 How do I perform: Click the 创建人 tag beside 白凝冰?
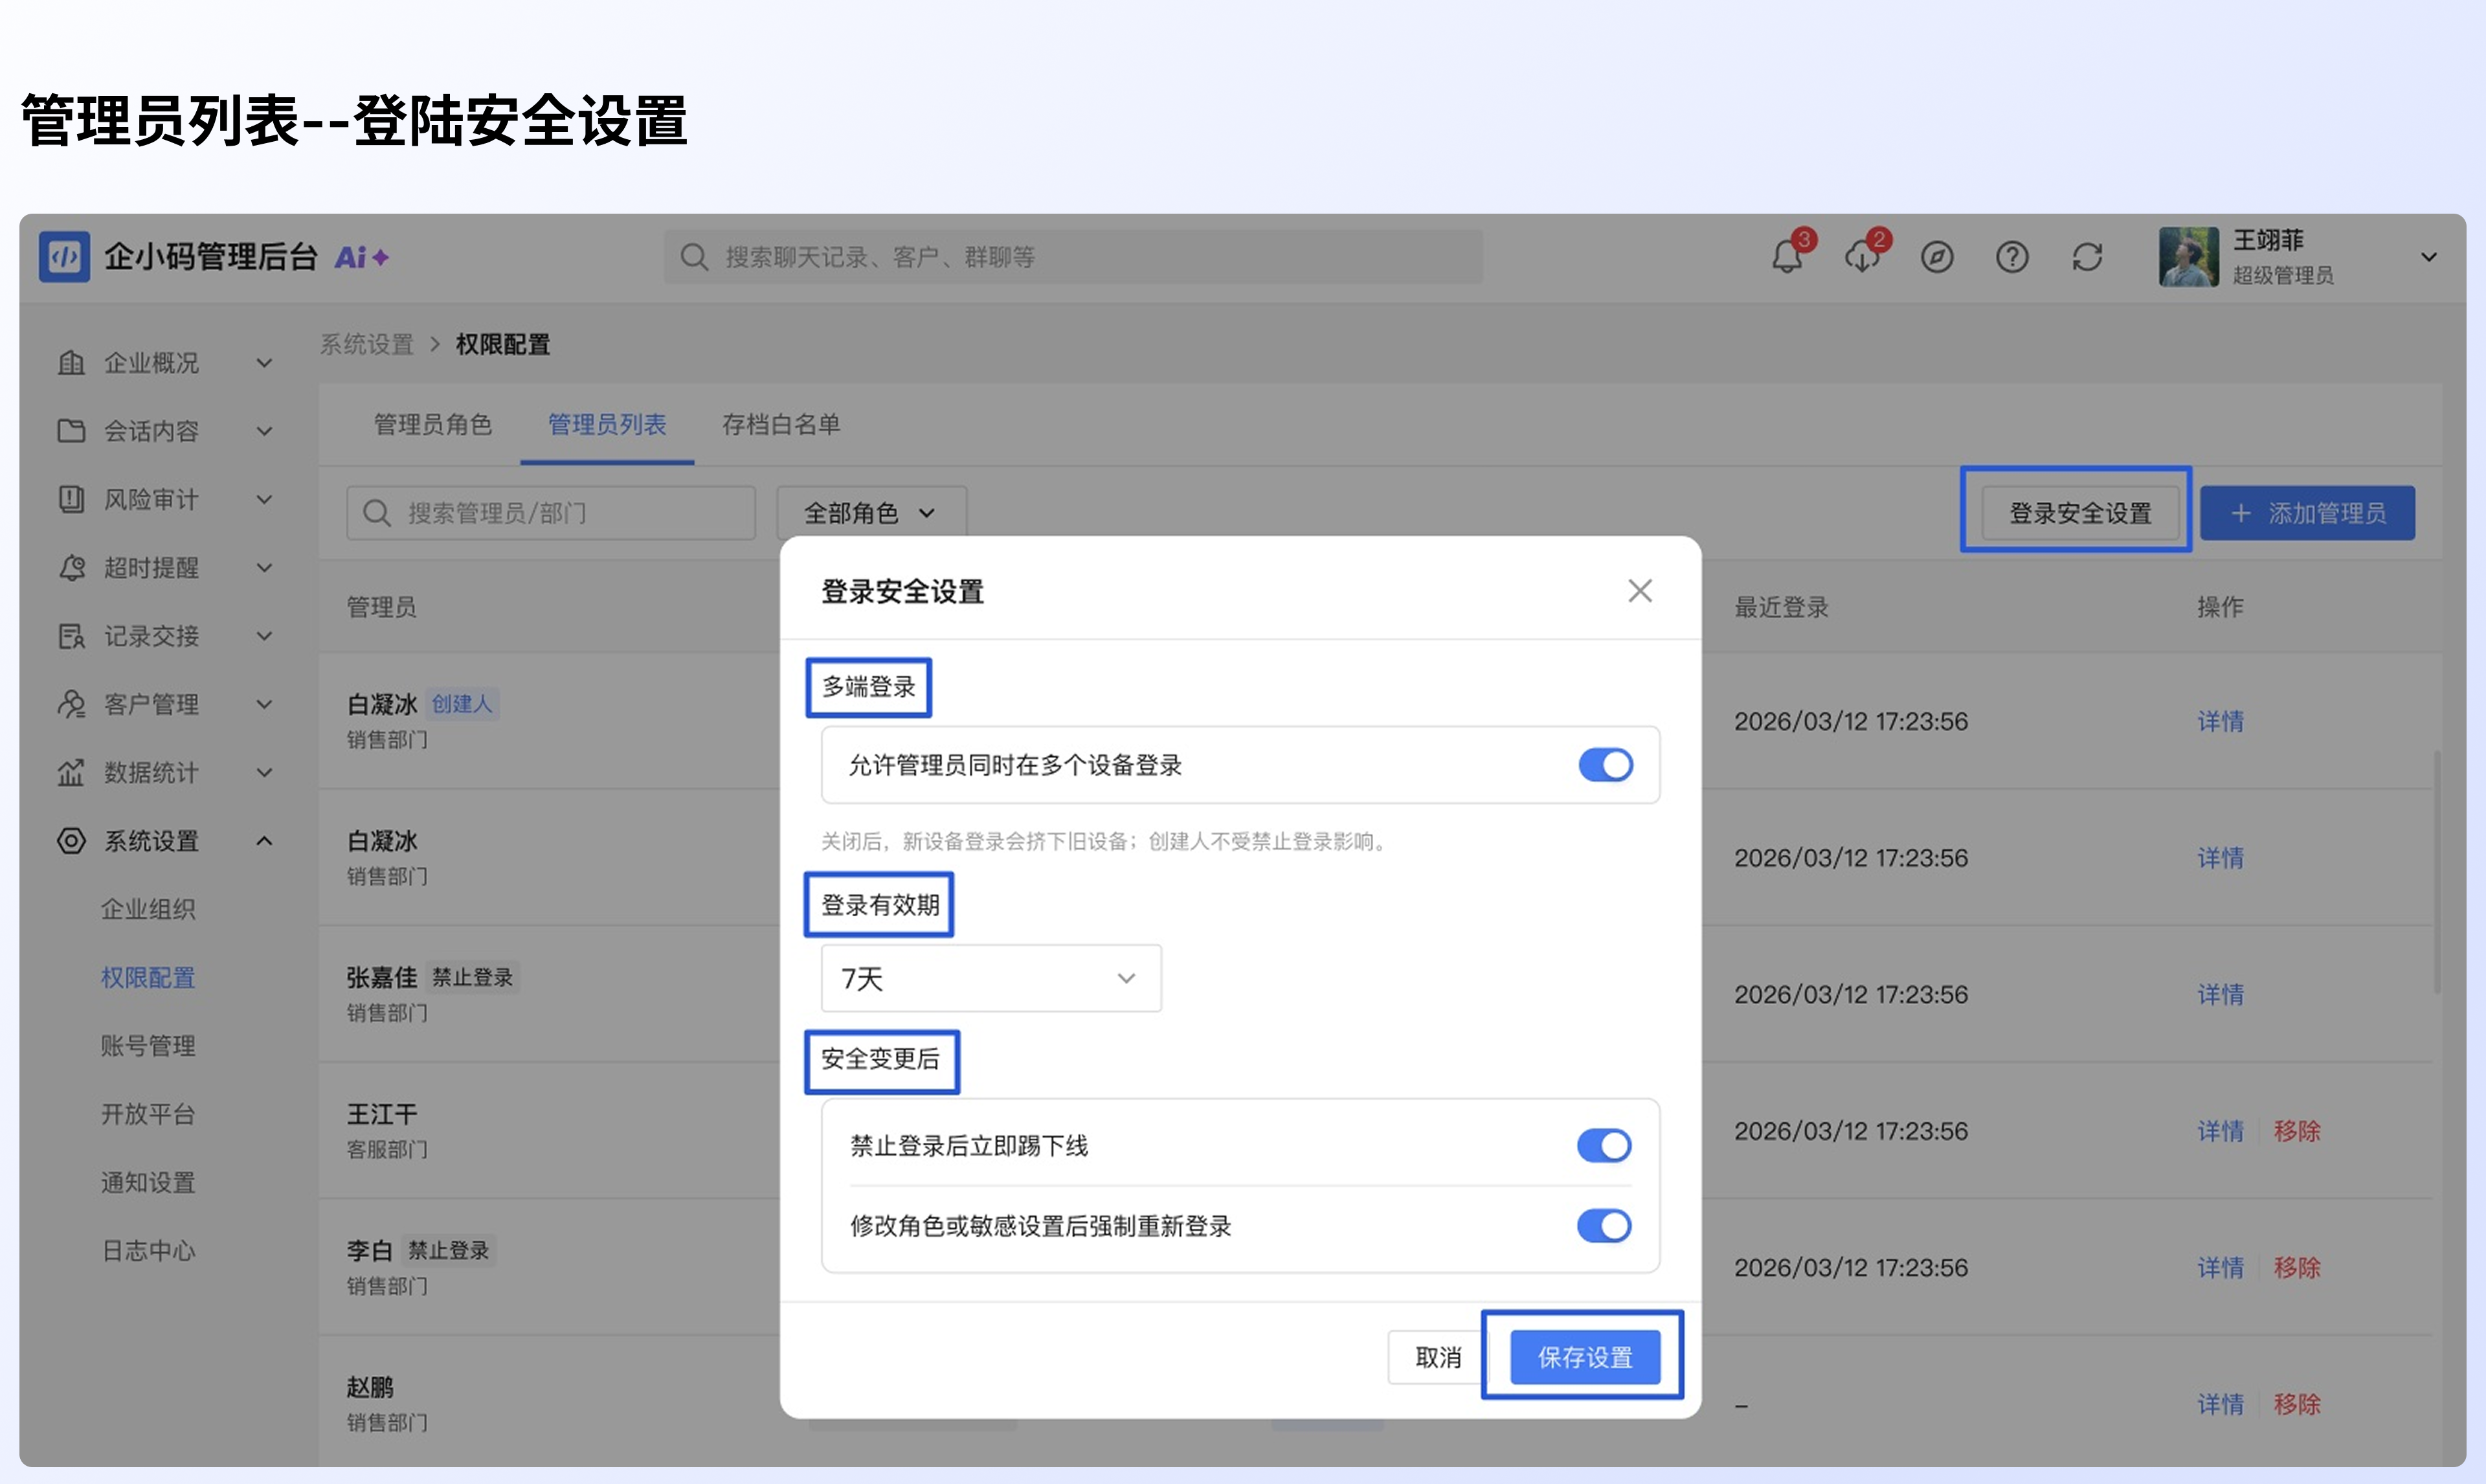462,704
